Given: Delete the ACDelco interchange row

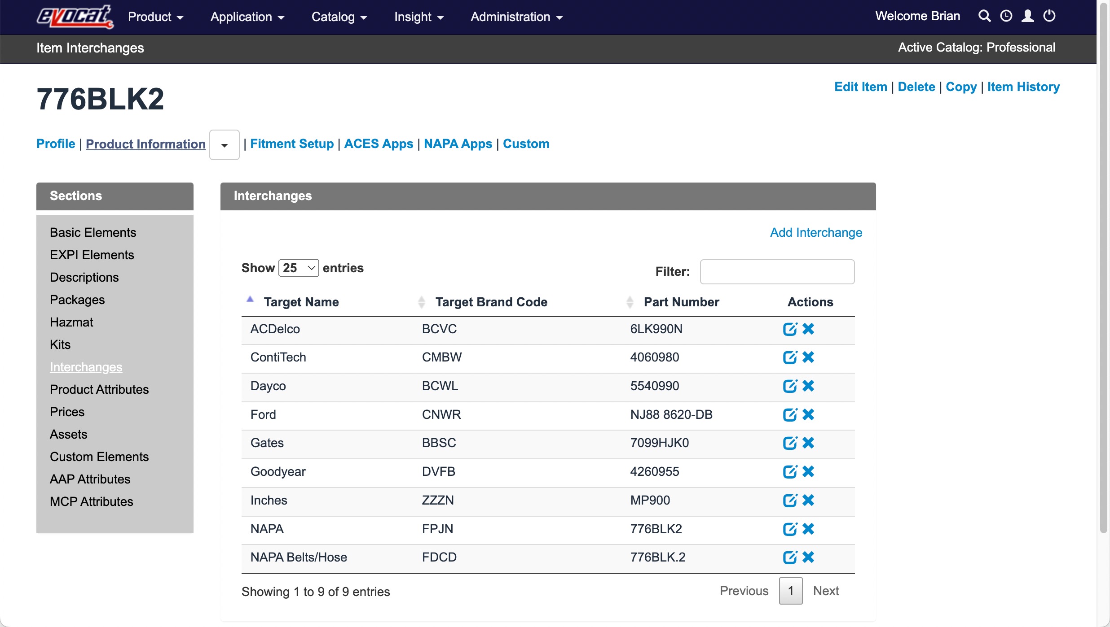Looking at the screenshot, I should pos(808,329).
